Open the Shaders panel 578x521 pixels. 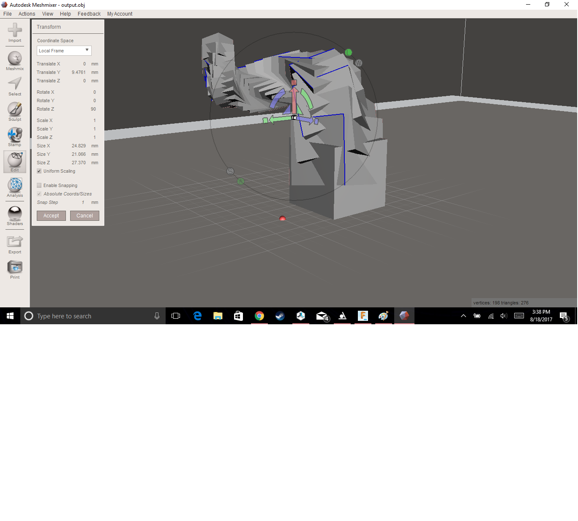pyautogui.click(x=15, y=216)
